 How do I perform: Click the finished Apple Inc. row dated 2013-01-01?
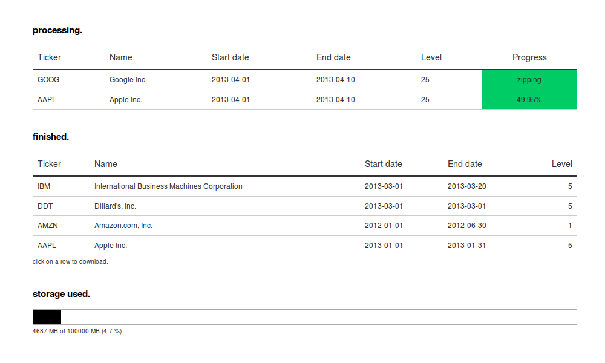point(111,246)
